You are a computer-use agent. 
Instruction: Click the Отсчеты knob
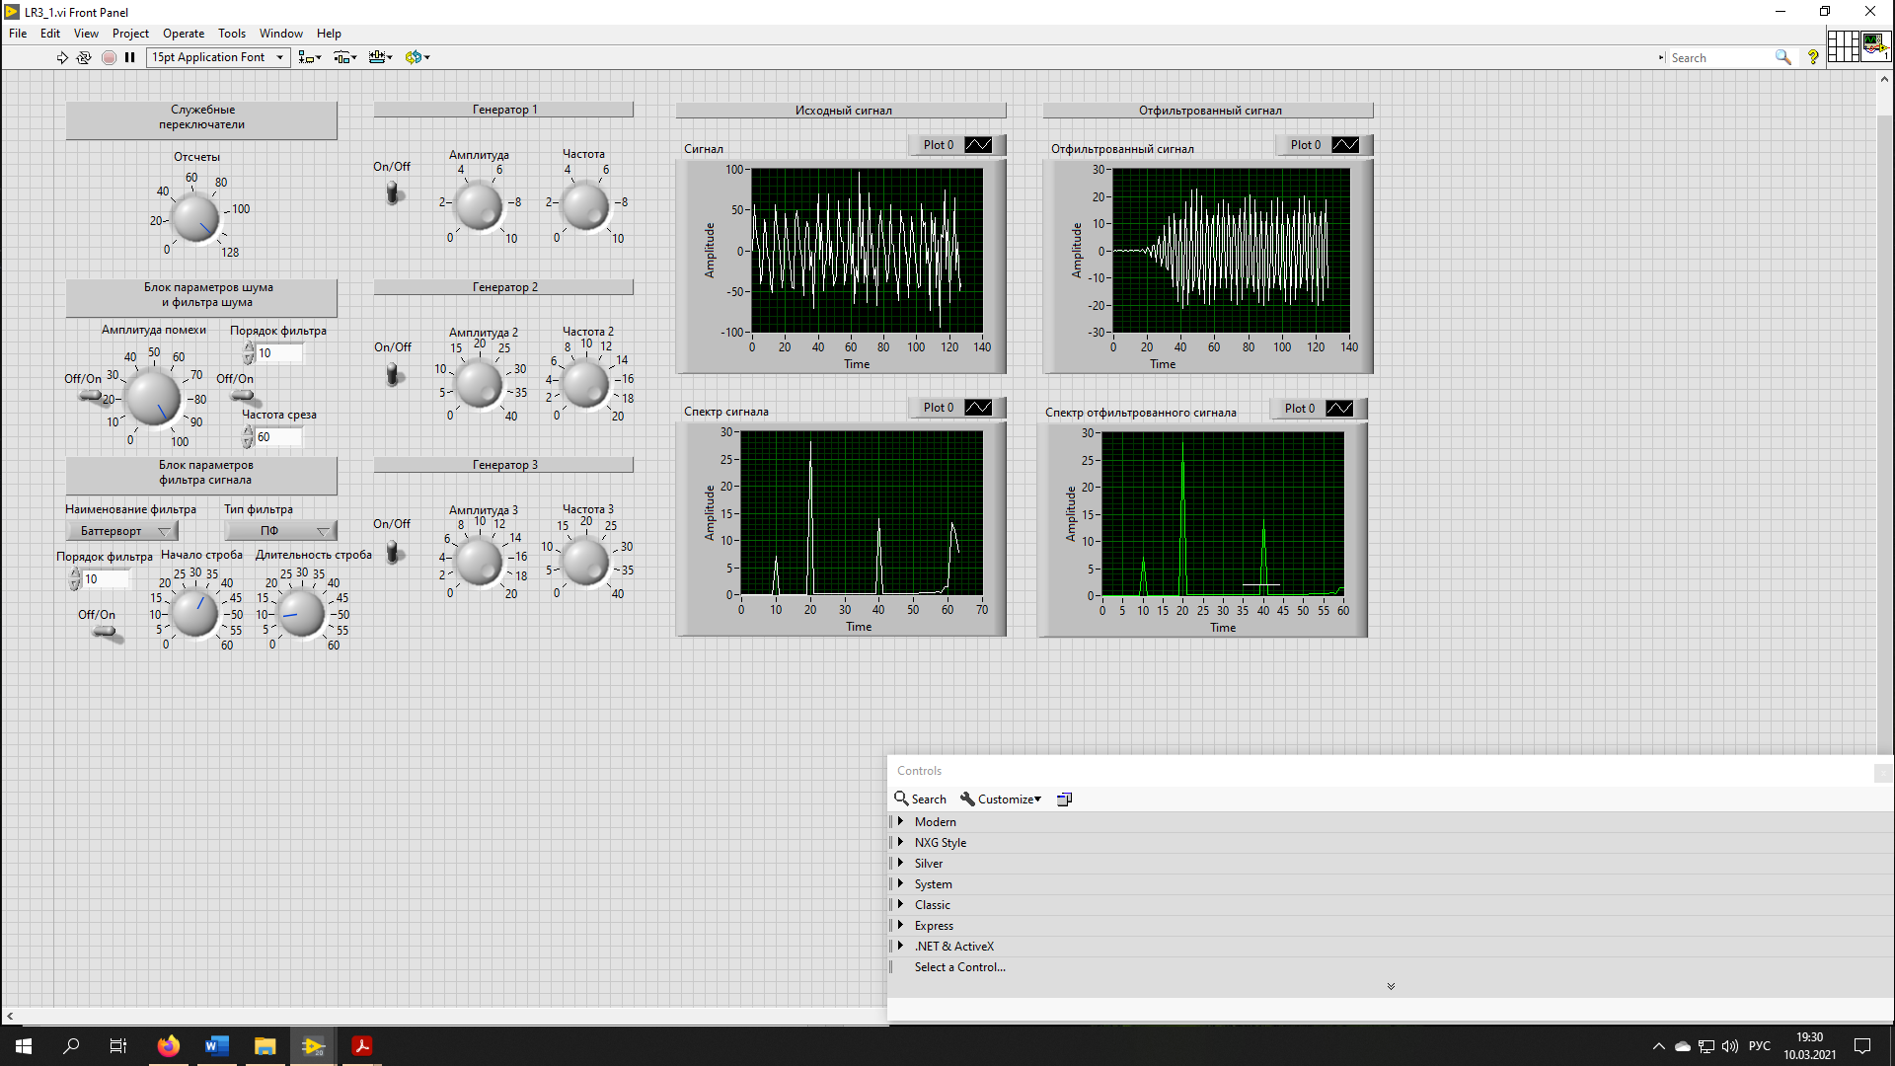(195, 218)
